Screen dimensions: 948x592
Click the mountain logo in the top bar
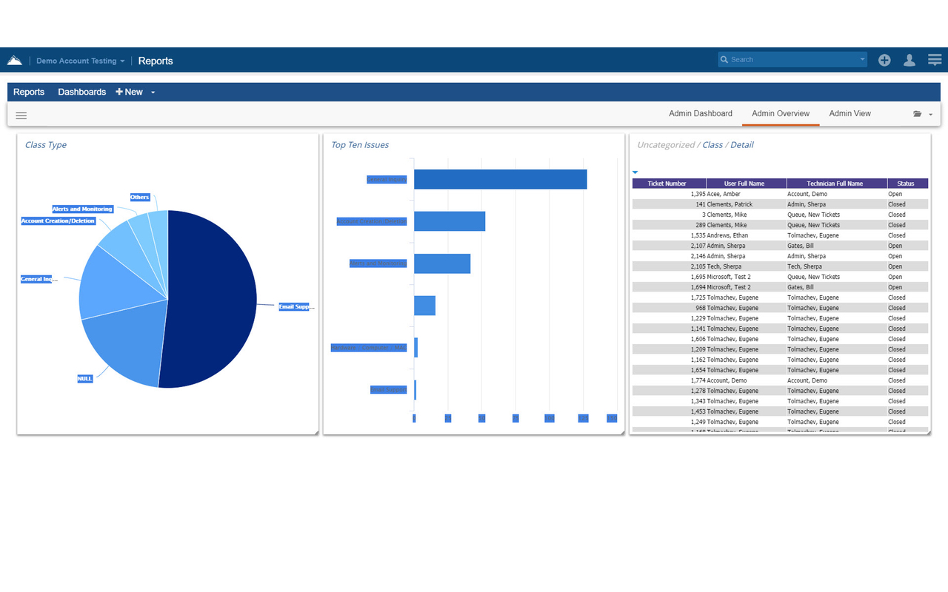15,59
